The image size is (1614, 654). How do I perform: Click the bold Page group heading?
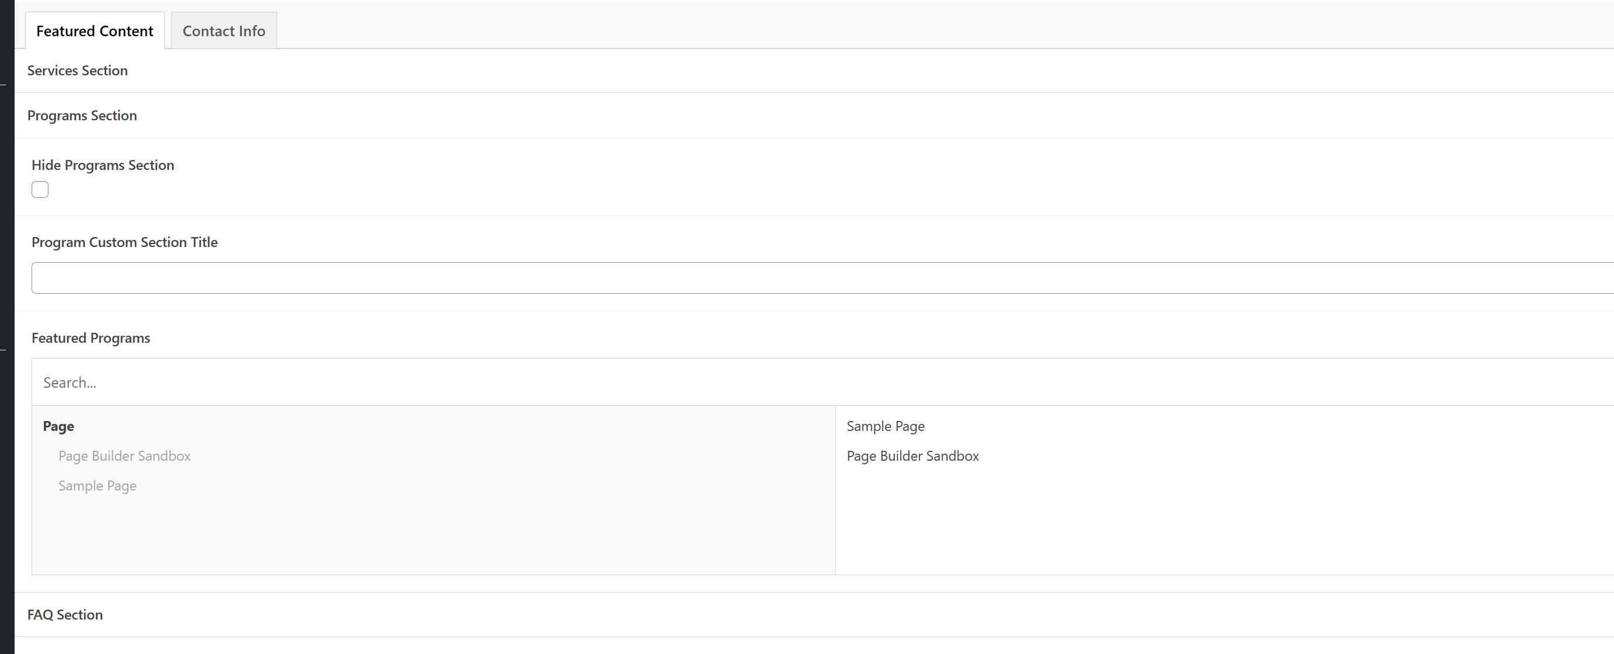58,426
